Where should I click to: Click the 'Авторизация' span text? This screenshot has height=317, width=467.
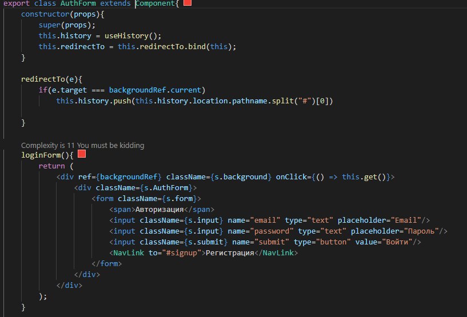tap(159, 210)
